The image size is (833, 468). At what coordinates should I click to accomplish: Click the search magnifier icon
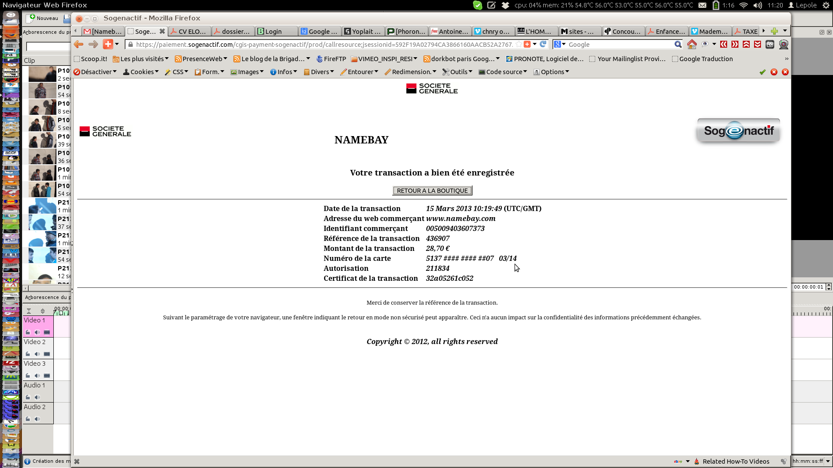point(678,44)
